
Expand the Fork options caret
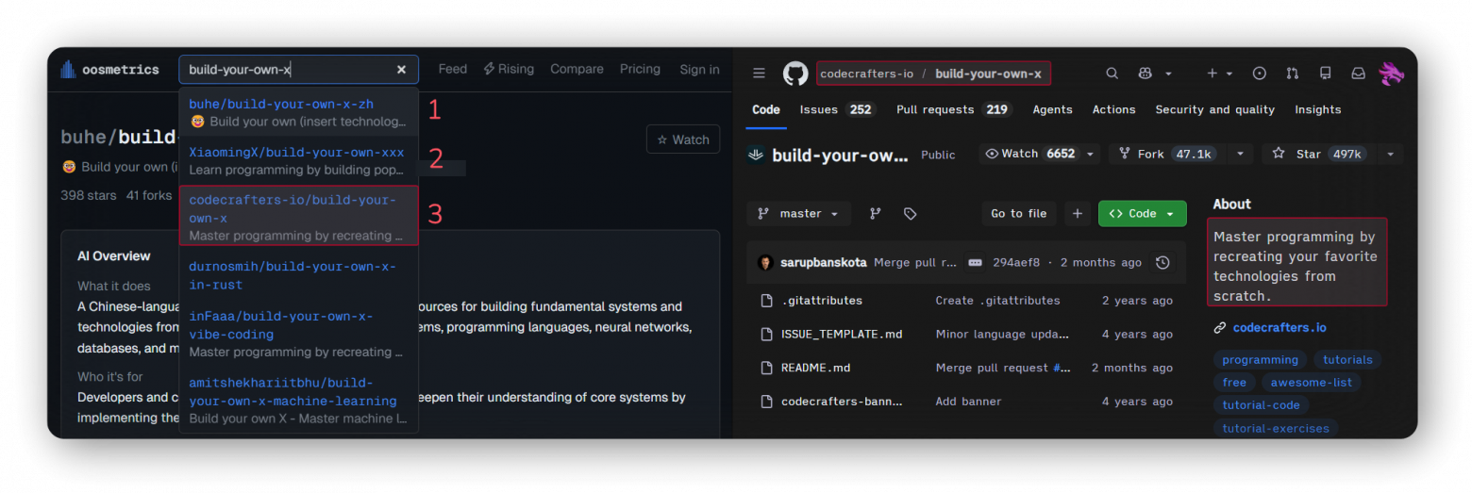pos(1240,154)
